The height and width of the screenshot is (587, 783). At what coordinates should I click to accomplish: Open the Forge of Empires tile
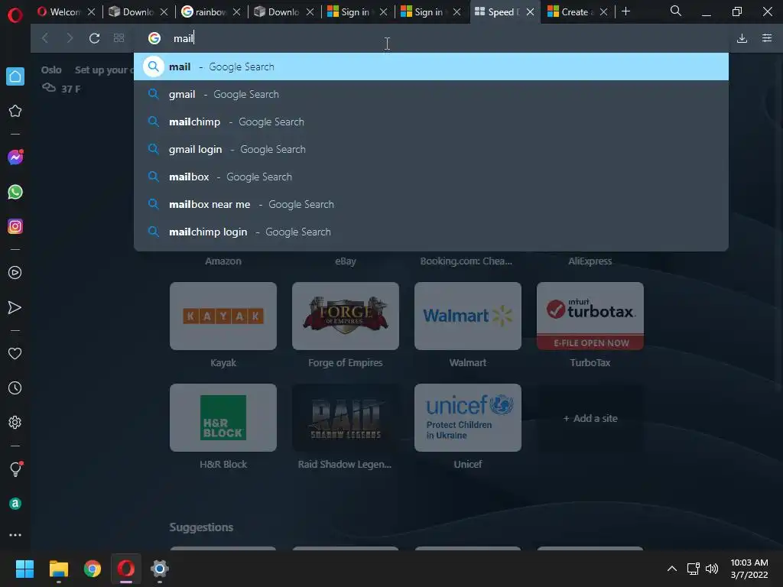coord(346,316)
